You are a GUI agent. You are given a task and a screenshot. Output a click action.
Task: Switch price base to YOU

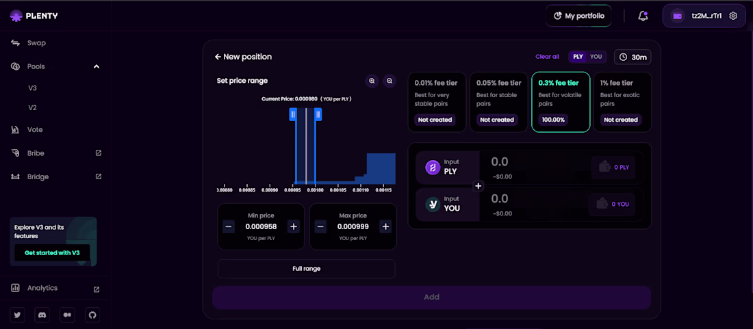[596, 57]
